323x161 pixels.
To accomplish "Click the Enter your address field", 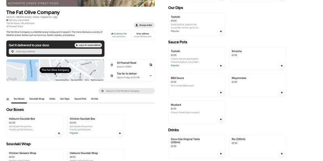I will click(58, 52).
